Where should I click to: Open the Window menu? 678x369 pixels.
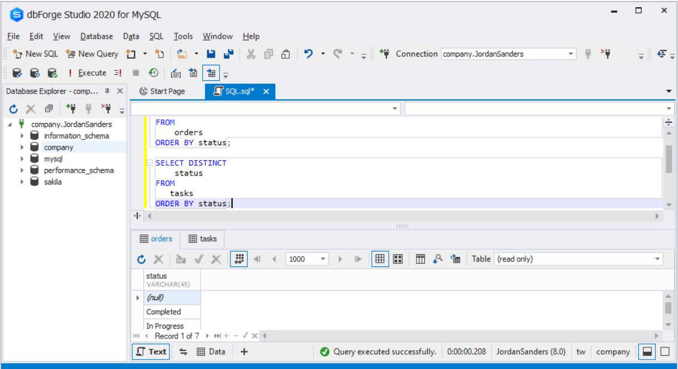coord(218,36)
